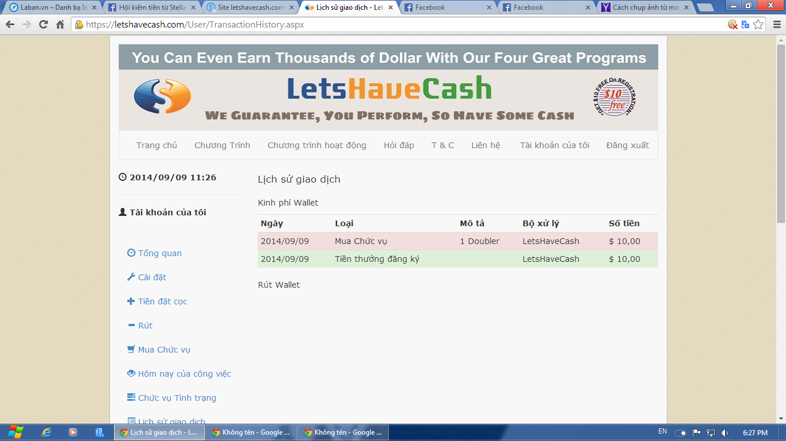Switch to the Site letshavecash.com tab
Screen dimensions: 786x441
pyautogui.click(x=250, y=7)
